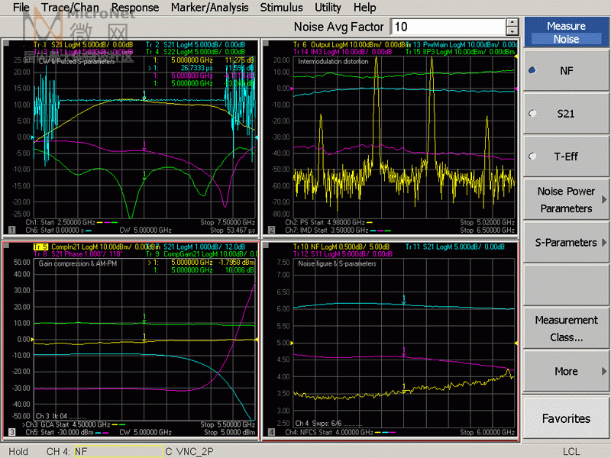Select the T-Eff radio softkey

point(566,156)
